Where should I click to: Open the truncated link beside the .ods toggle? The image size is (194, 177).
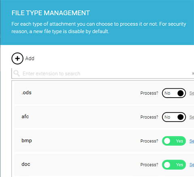(x=192, y=93)
